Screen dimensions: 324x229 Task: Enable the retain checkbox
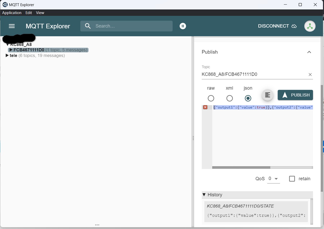coord(292,179)
